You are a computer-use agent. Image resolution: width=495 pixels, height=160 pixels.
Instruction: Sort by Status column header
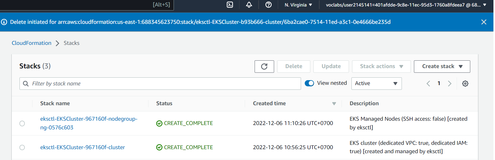coord(164,103)
